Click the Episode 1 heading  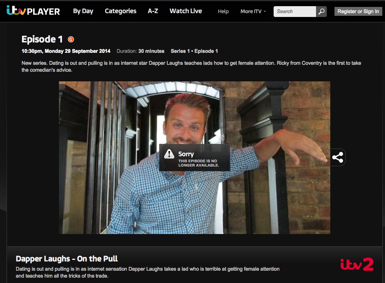pos(42,39)
